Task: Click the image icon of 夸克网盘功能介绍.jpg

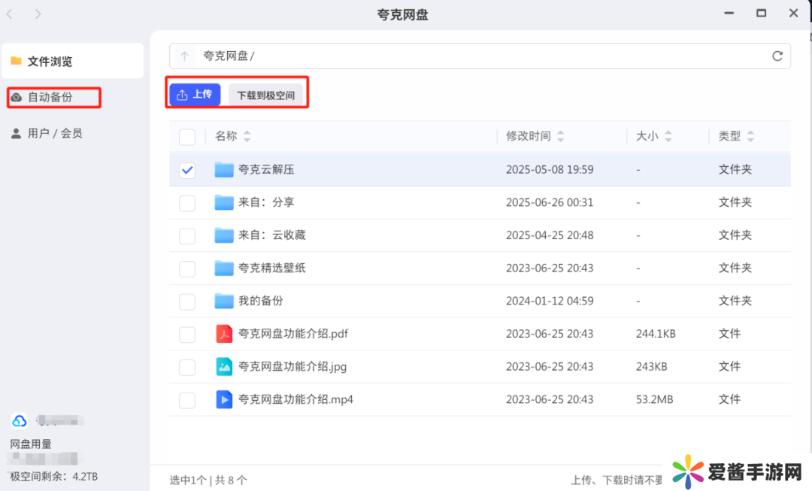Action: [x=224, y=367]
